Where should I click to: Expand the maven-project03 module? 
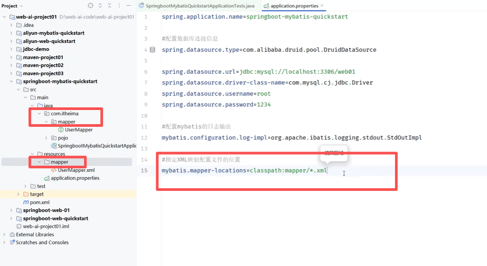tap(12, 73)
